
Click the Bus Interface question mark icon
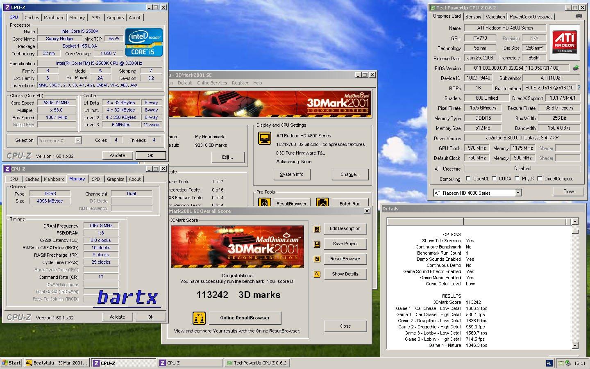coord(579,88)
